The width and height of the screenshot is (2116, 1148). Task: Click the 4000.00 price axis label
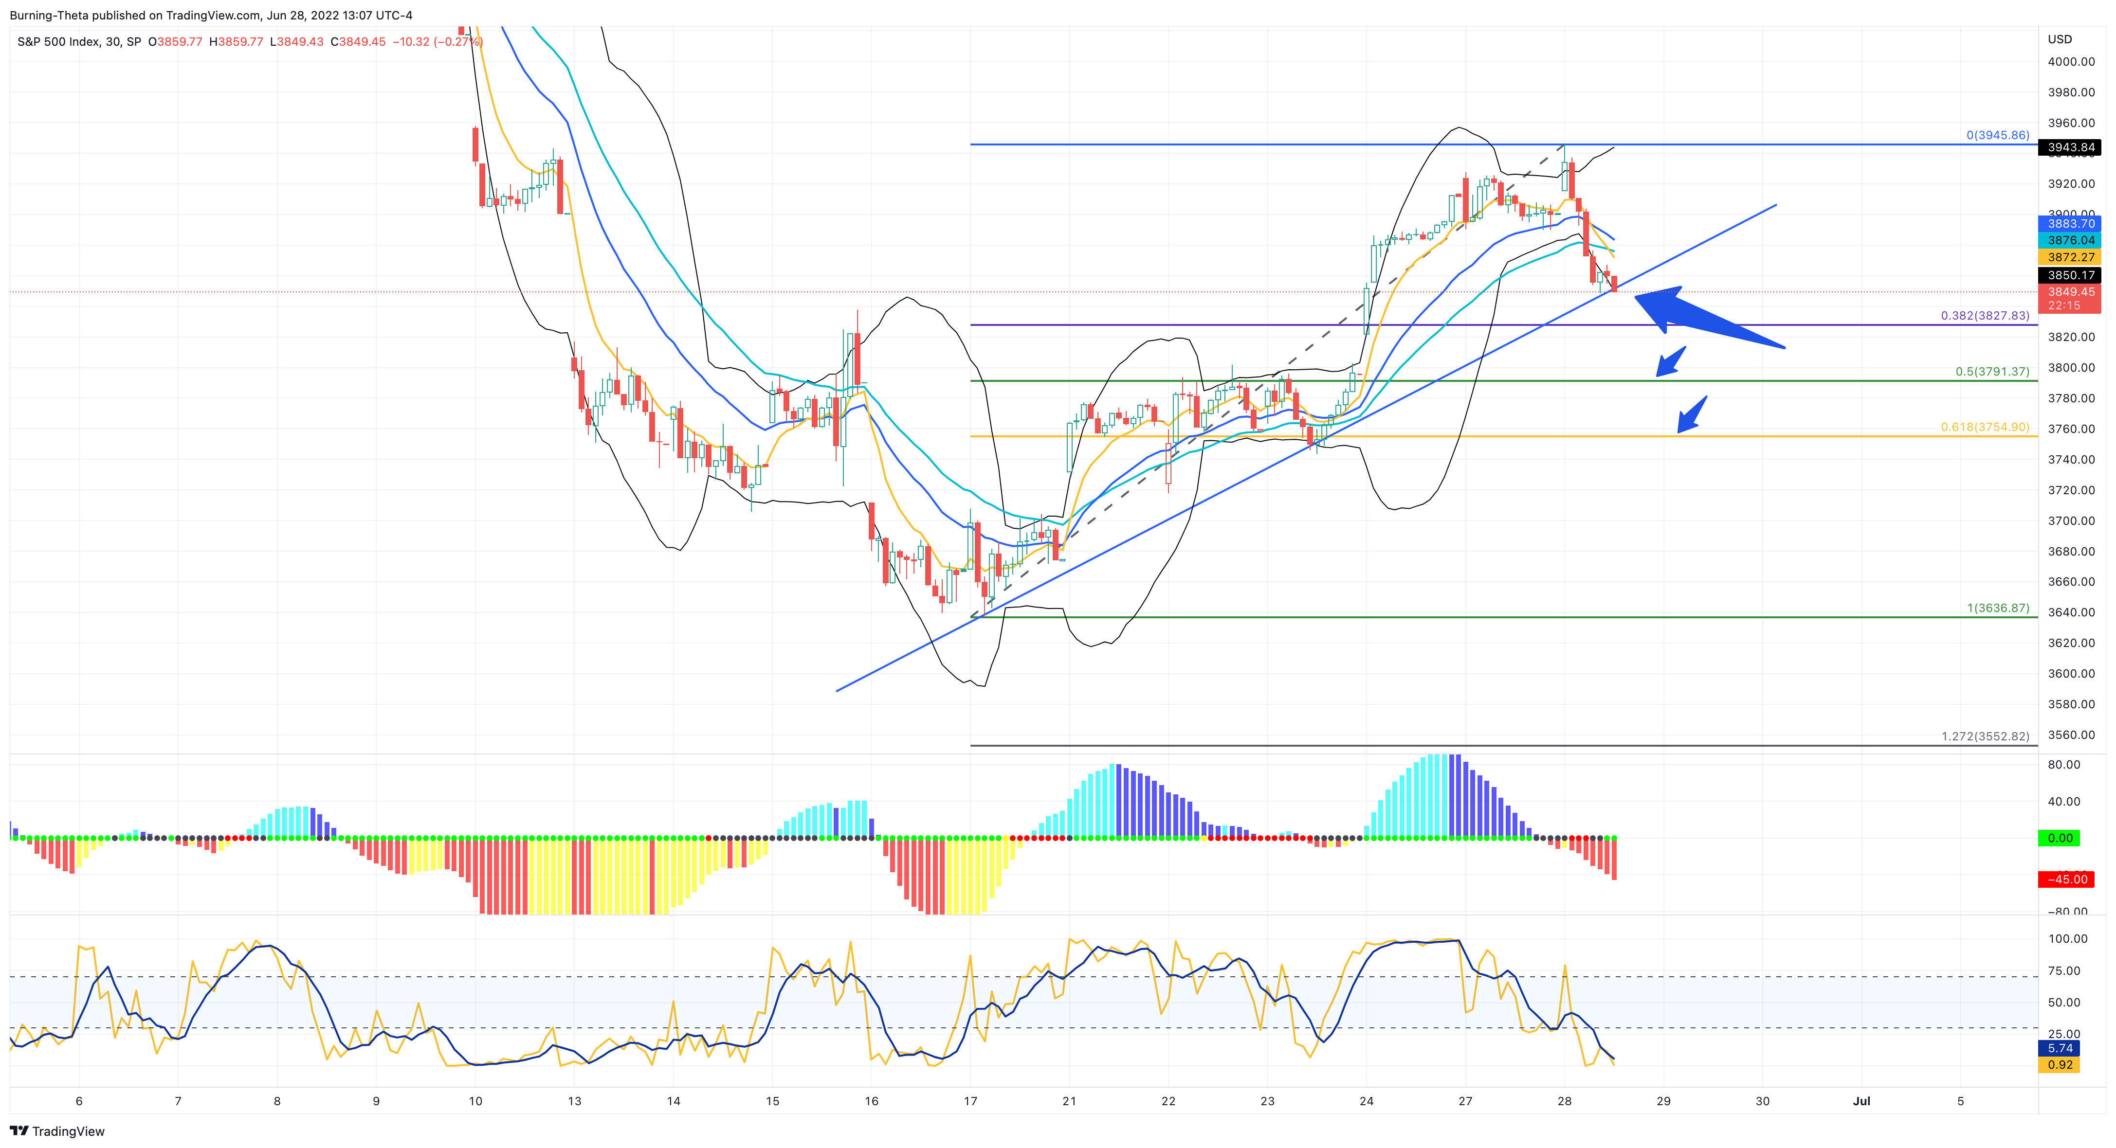(x=2071, y=62)
